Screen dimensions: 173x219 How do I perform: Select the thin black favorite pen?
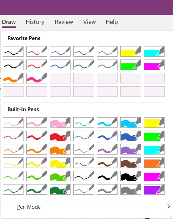pos(13,51)
